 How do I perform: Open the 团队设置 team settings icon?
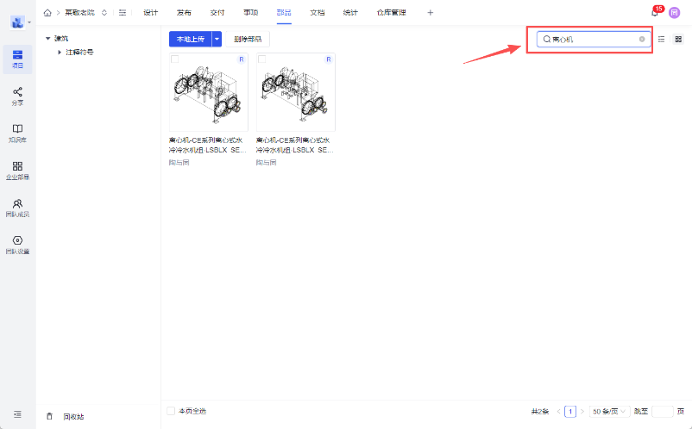tap(17, 244)
